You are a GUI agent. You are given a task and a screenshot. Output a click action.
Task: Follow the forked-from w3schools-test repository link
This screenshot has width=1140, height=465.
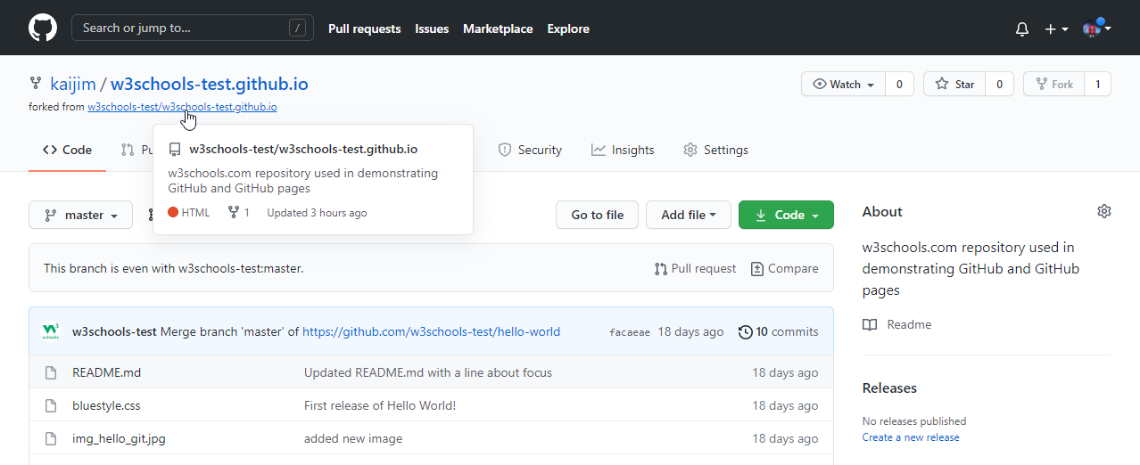coord(182,107)
